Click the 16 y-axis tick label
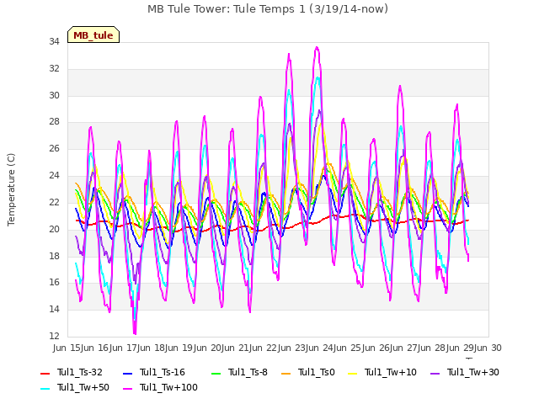539x404 pixels. [54, 283]
